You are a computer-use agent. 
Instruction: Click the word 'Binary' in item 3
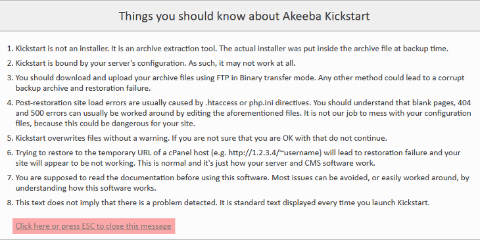pos(251,78)
